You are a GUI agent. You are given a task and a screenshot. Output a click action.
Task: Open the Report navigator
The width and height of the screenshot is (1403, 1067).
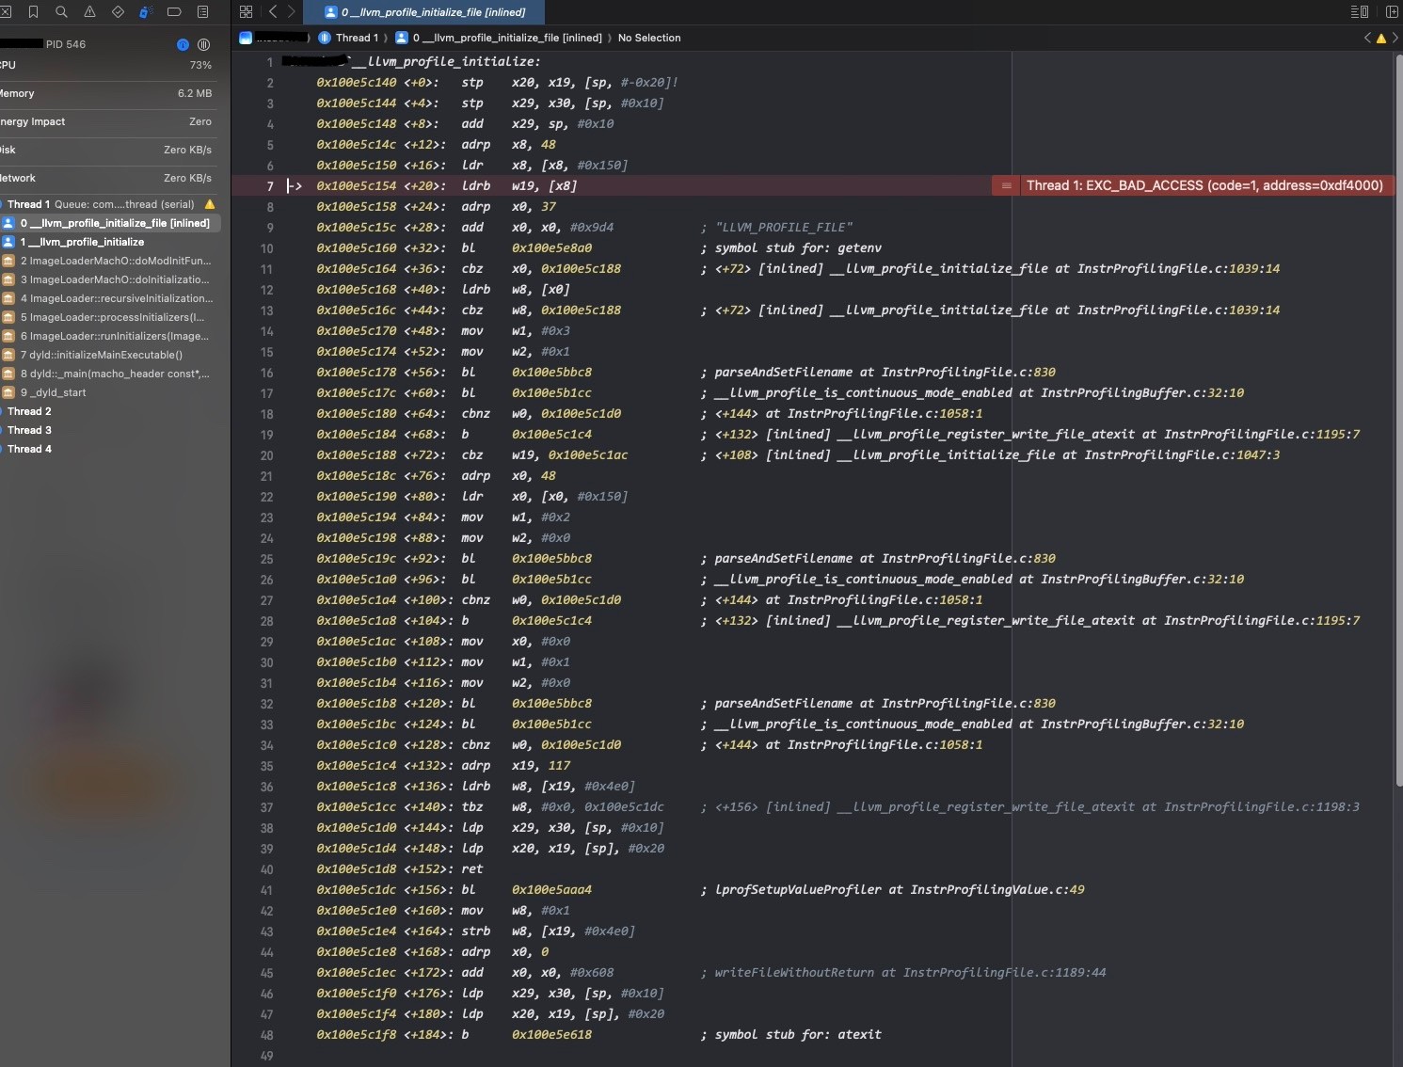pyautogui.click(x=202, y=12)
